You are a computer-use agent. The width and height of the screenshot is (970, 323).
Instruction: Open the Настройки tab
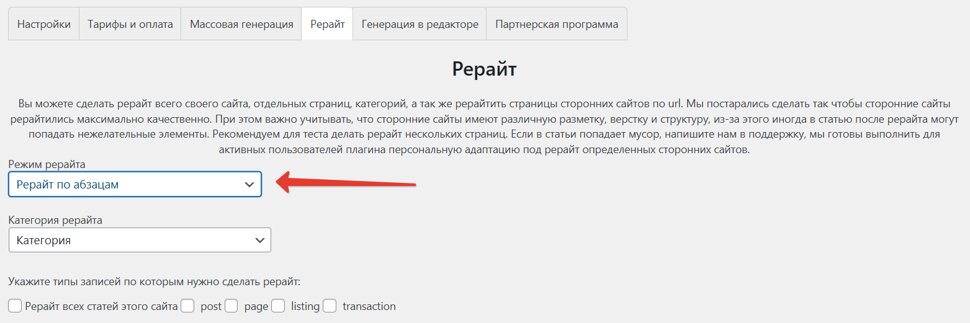click(x=43, y=24)
